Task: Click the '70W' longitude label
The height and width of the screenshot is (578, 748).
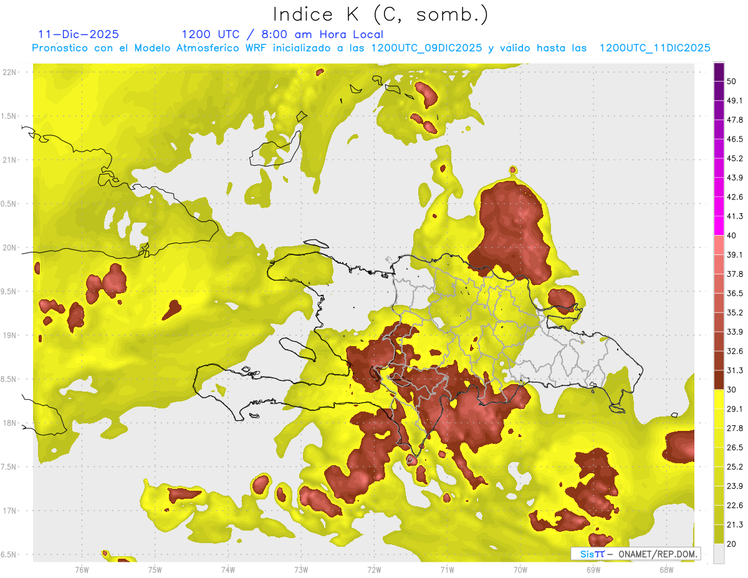Action: point(520,569)
